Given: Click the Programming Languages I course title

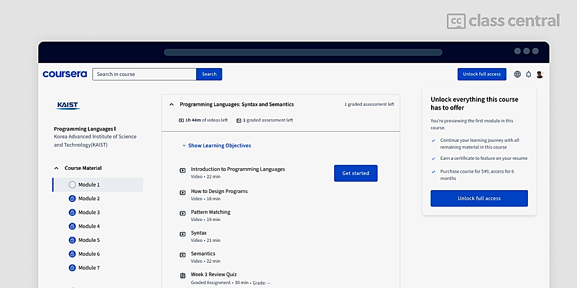Looking at the screenshot, I should pyautogui.click(x=85, y=129).
